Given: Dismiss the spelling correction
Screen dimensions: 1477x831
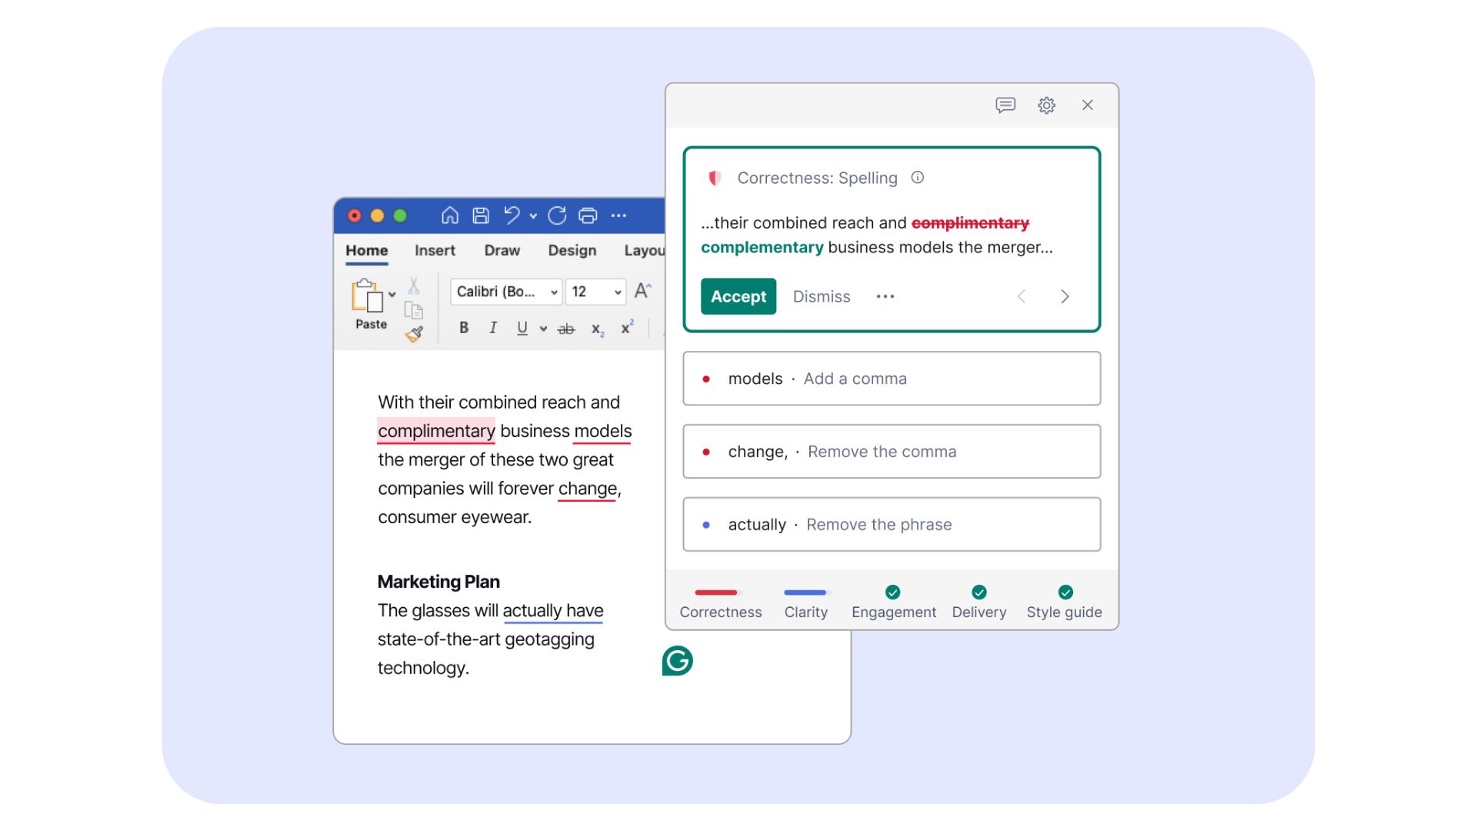Looking at the screenshot, I should [821, 296].
